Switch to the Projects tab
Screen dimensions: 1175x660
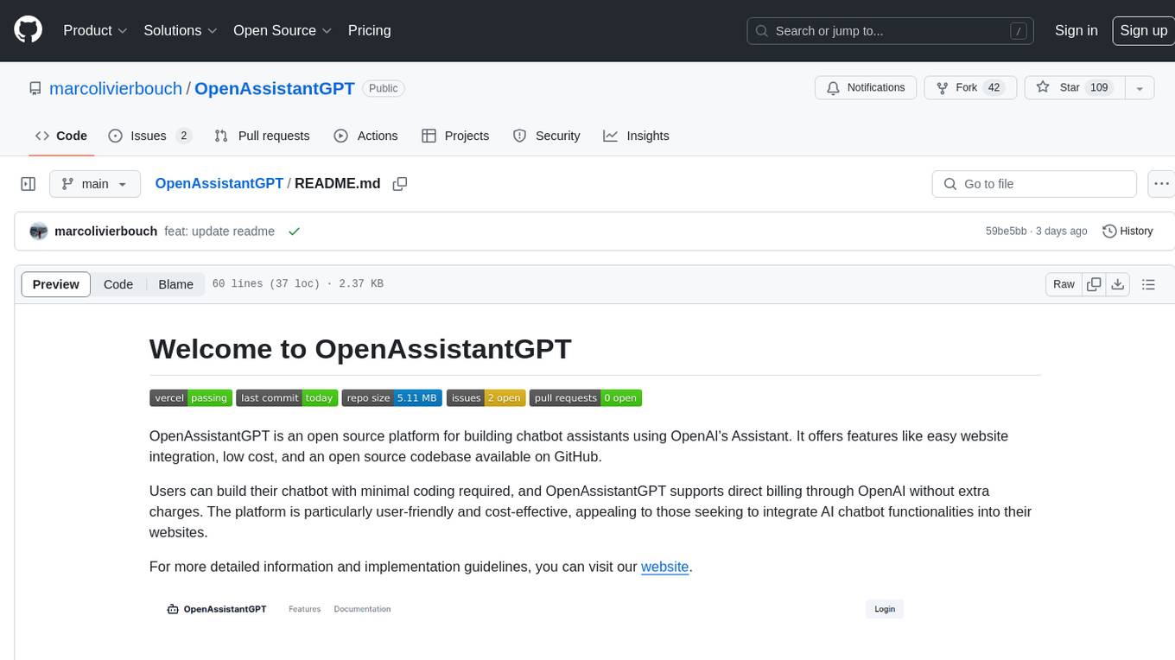pyautogui.click(x=455, y=136)
